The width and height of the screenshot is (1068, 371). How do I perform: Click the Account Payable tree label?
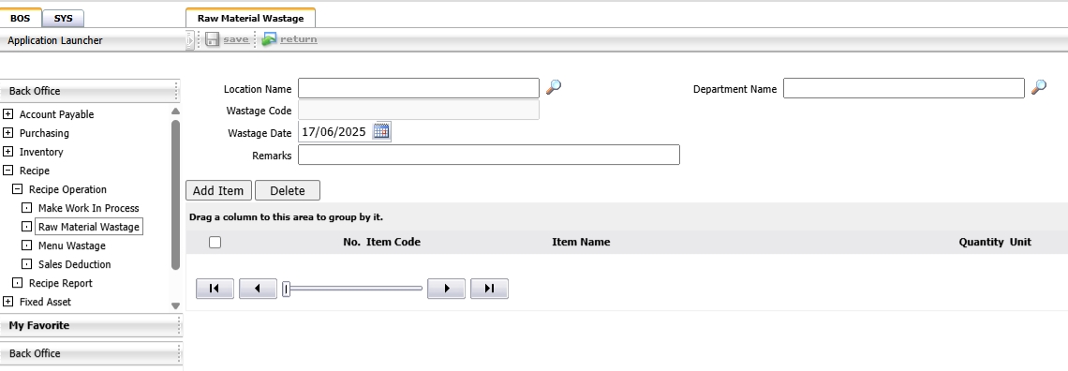pos(56,114)
